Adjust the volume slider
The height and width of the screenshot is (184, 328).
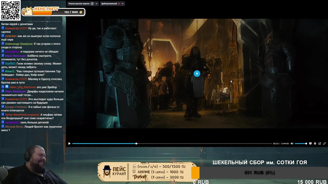click(301, 144)
